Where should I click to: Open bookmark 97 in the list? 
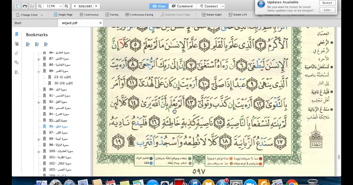click(58, 133)
